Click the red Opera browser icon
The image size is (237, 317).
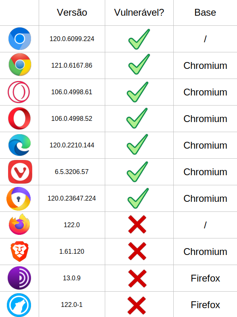click(x=19, y=118)
